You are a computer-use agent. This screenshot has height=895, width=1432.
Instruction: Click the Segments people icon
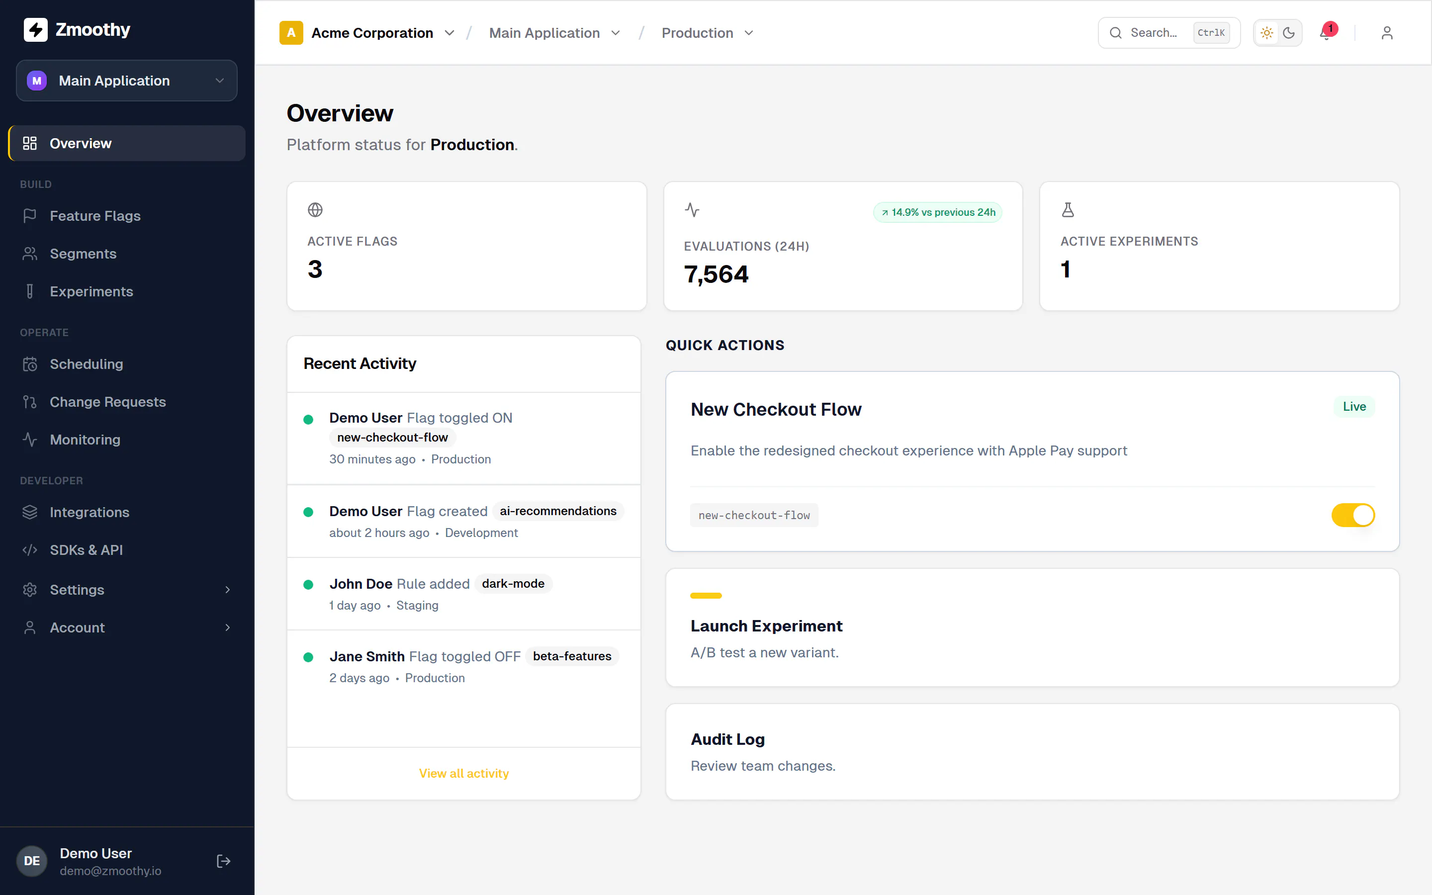point(30,254)
